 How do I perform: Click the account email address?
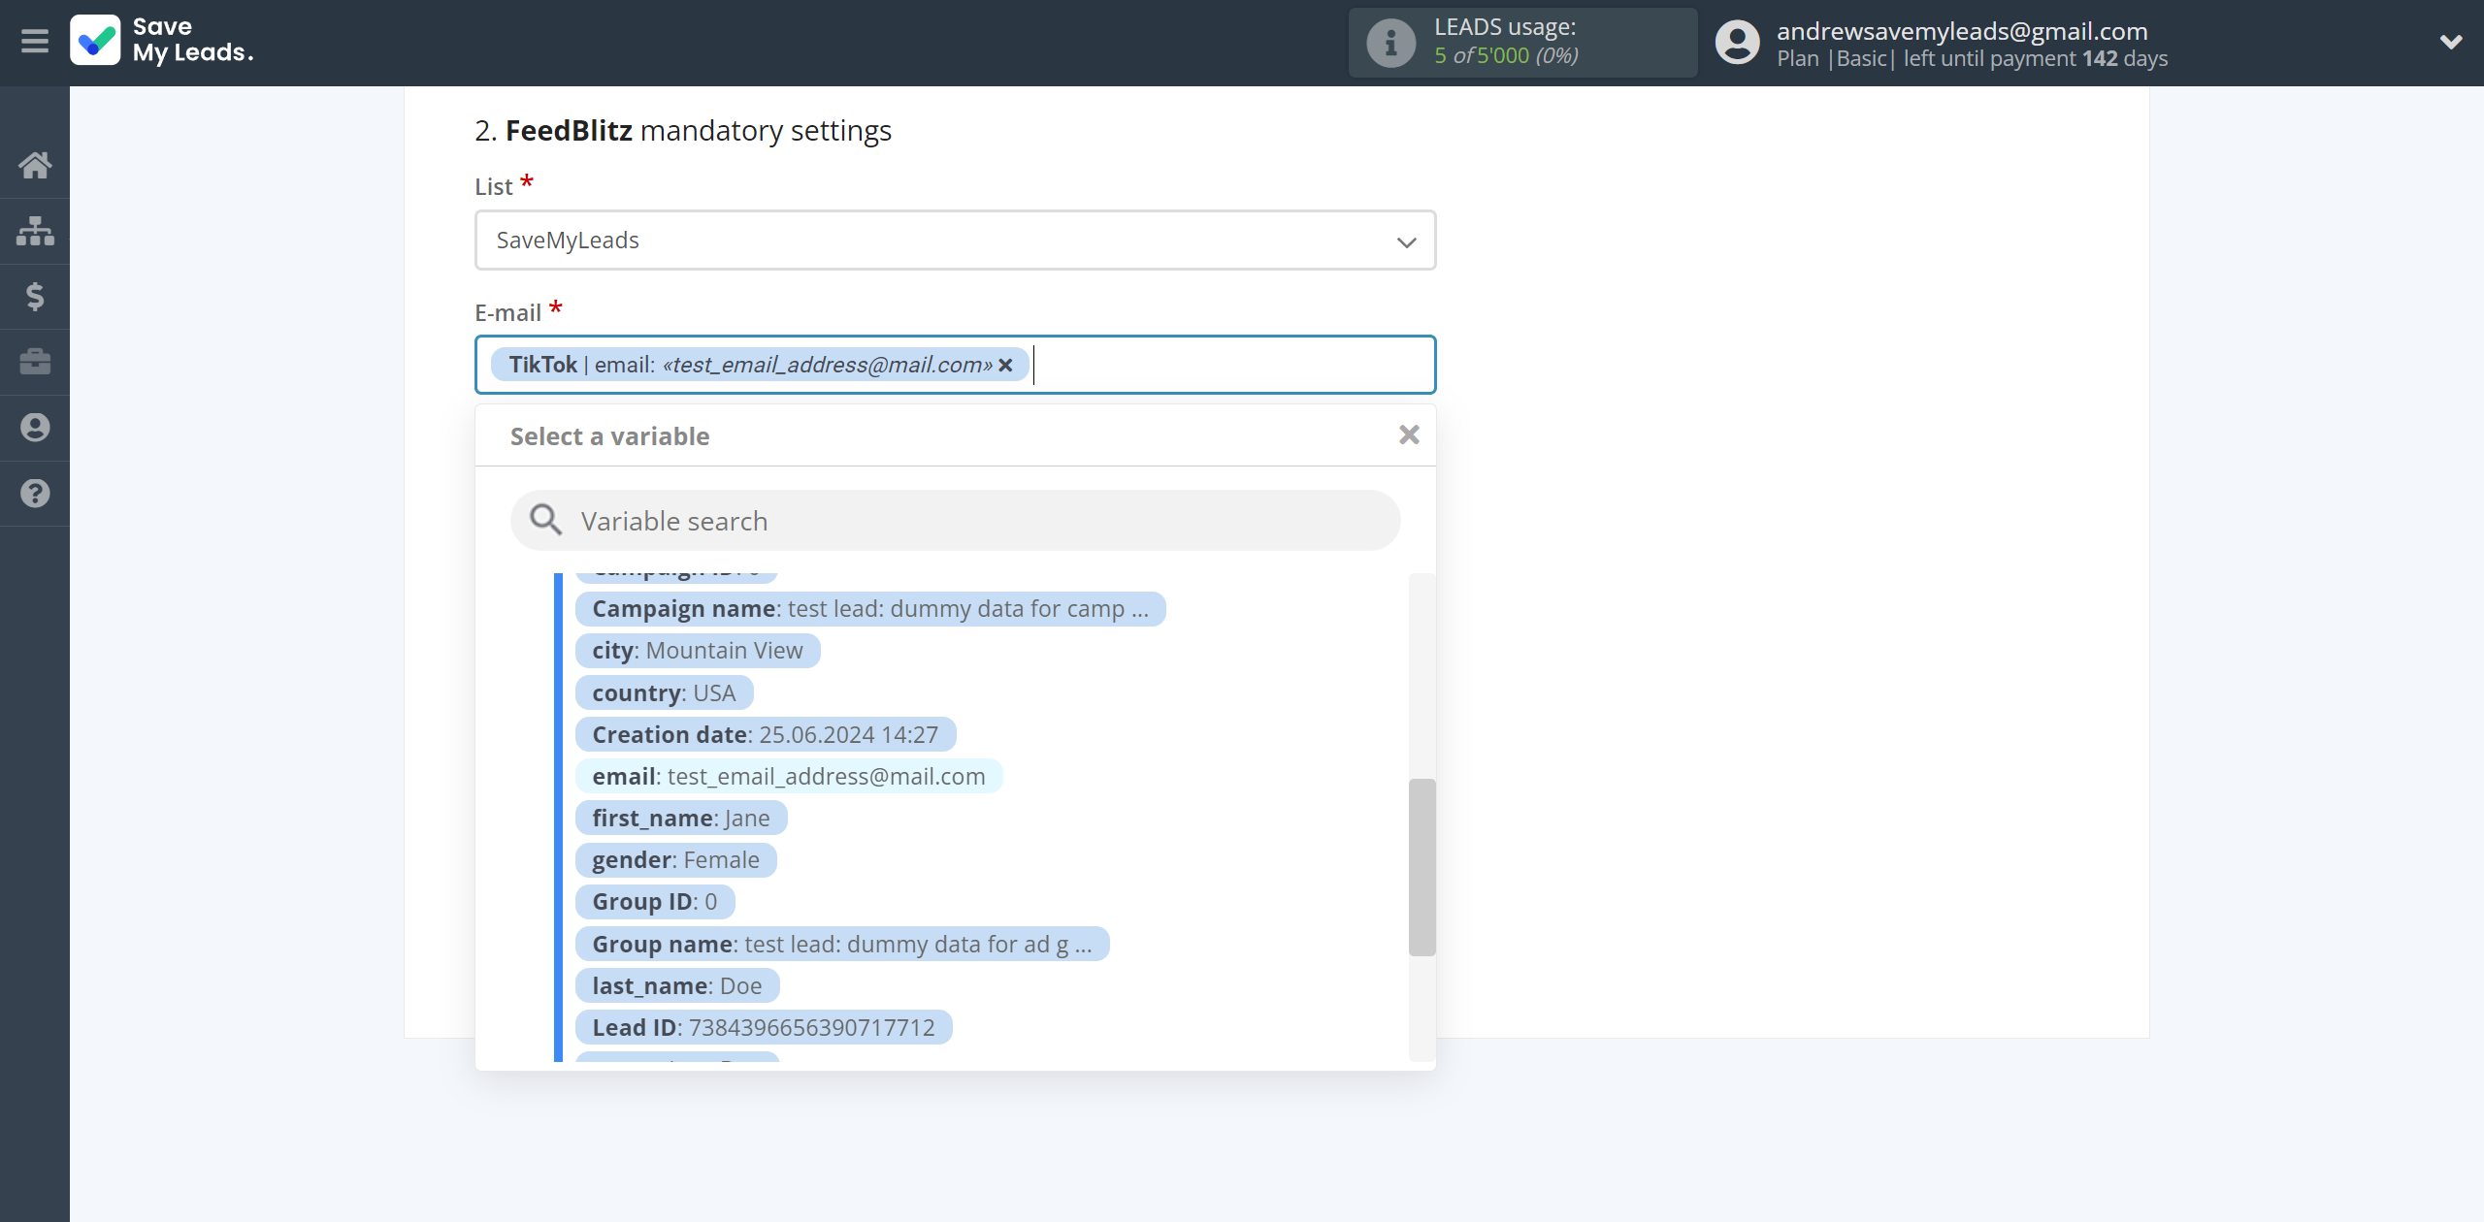click(x=1962, y=31)
